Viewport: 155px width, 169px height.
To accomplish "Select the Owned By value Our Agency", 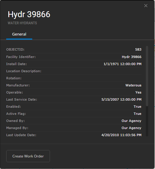I will point(131,121).
